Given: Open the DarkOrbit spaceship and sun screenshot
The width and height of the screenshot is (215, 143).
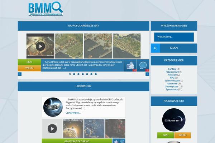Looking at the screenshot, I should (73, 128).
